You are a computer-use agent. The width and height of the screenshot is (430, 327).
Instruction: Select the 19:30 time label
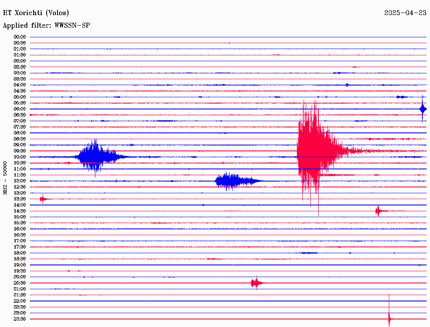click(20, 271)
